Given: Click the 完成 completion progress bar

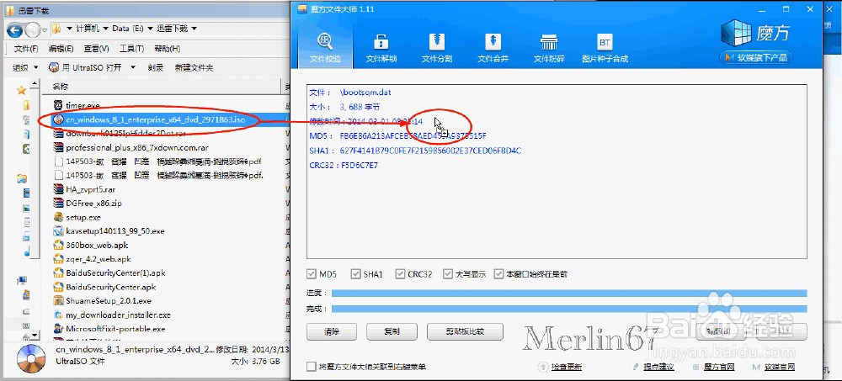Looking at the screenshot, I should click(x=568, y=309).
